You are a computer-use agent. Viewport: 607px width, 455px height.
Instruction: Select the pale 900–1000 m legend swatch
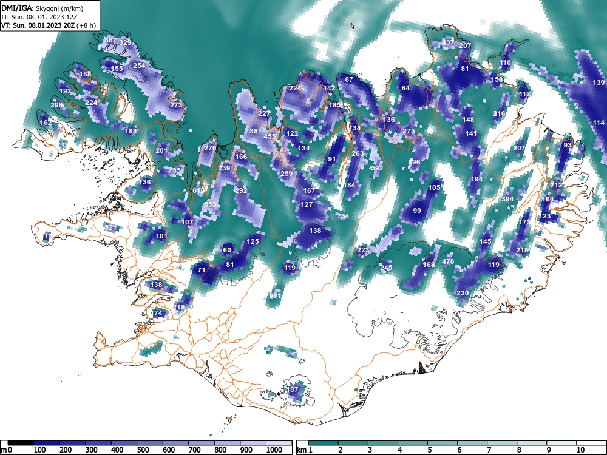click(x=253, y=443)
